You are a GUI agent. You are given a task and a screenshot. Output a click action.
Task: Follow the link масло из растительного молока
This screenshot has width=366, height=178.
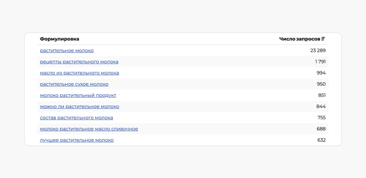[x=80, y=73]
